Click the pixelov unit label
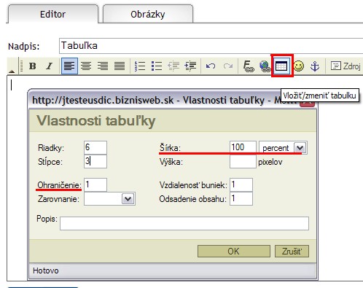The width and height of the screenshot is (363, 288). click(270, 162)
